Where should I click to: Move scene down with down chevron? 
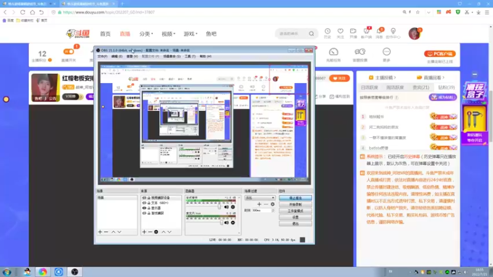pyautogui.click(x=119, y=232)
